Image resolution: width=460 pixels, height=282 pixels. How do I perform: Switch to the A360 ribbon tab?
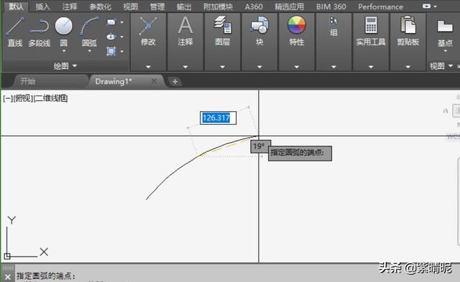[254, 6]
